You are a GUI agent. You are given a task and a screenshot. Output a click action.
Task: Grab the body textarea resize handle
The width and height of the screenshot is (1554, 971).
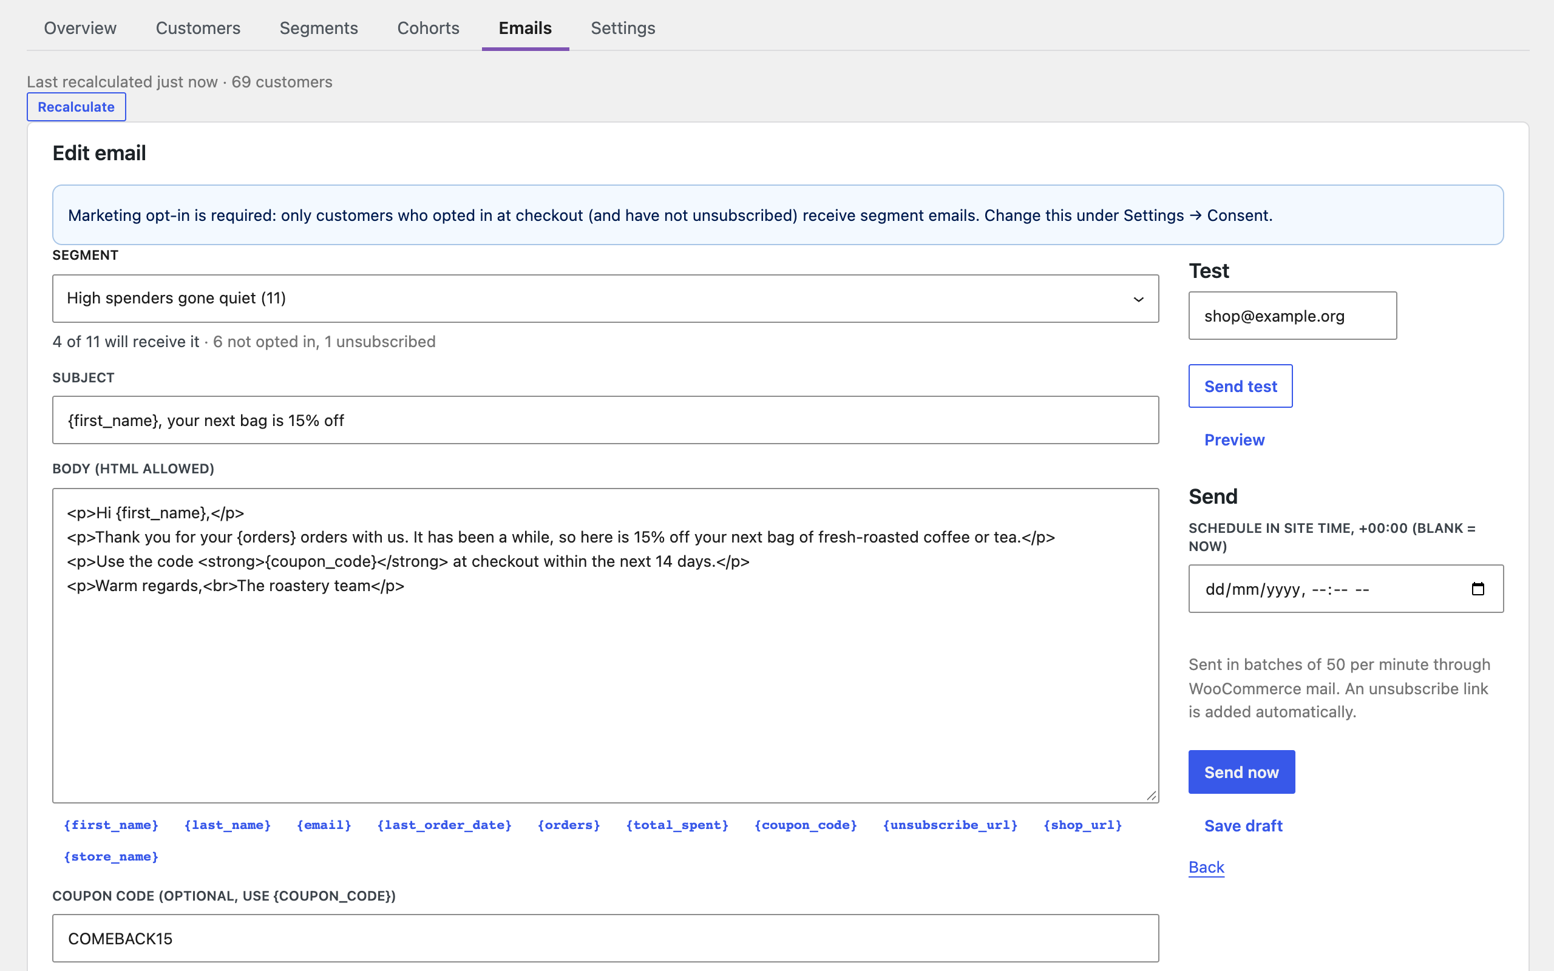[1152, 796]
